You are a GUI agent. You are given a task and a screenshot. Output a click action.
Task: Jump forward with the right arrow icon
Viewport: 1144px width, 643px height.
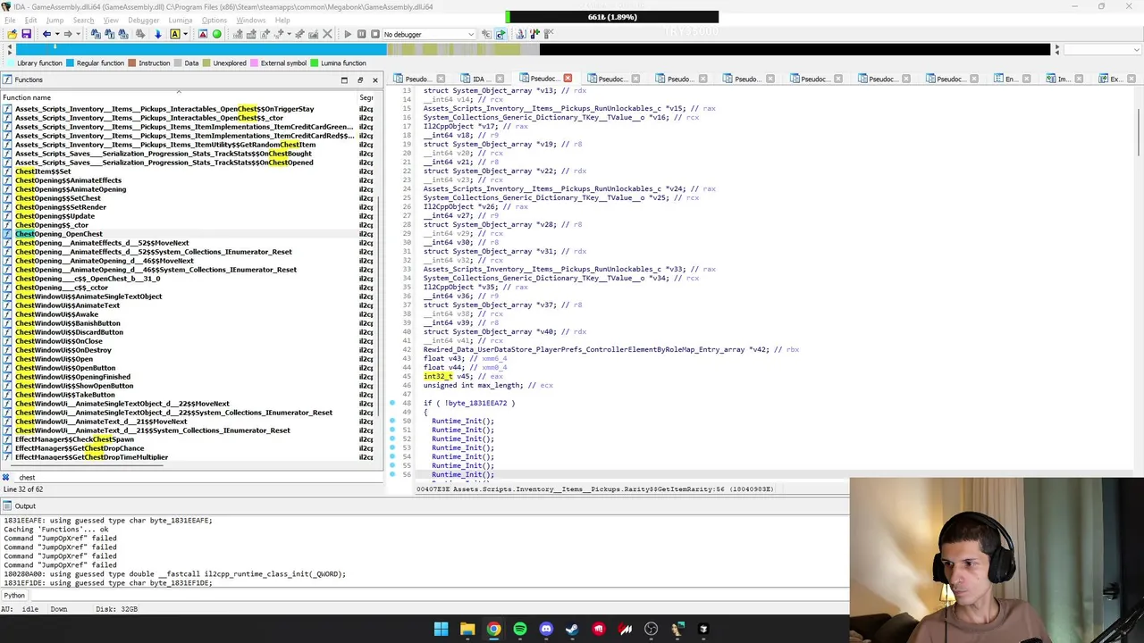click(x=68, y=34)
